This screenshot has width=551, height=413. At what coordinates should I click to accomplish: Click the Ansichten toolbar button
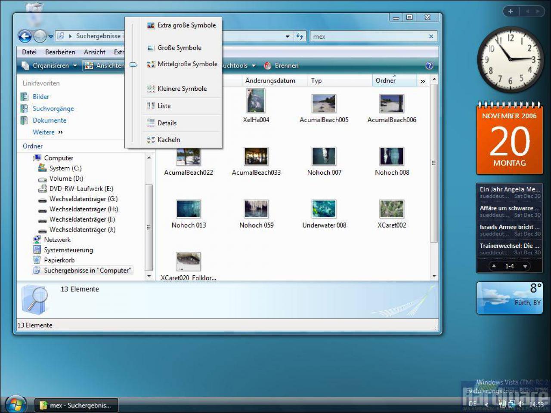tap(104, 66)
